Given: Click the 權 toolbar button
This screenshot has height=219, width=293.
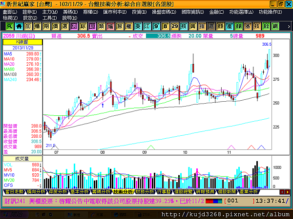Looking at the screenshot, I should coord(129,26).
